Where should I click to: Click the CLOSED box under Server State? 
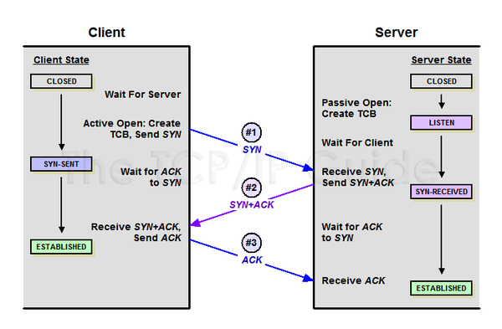click(x=441, y=81)
